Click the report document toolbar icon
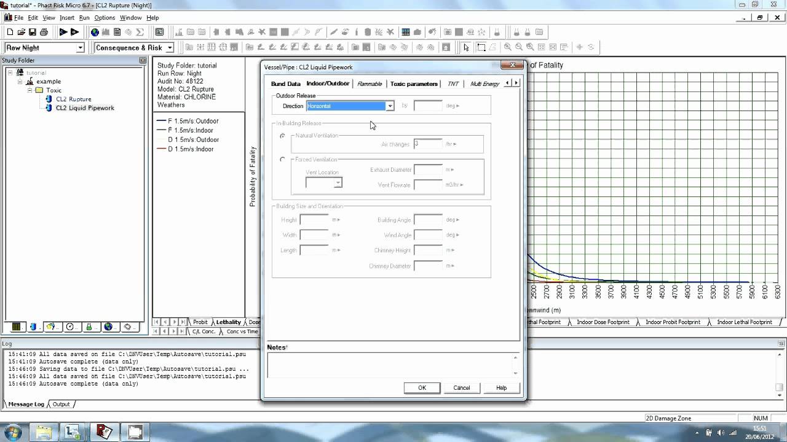 (x=117, y=32)
